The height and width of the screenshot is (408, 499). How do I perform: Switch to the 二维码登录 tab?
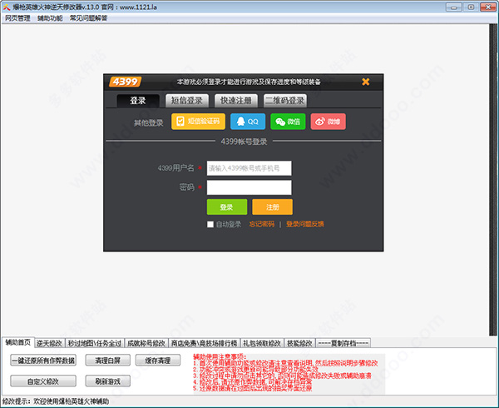(x=285, y=101)
